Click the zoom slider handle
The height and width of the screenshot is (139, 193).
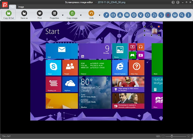coord(172,136)
